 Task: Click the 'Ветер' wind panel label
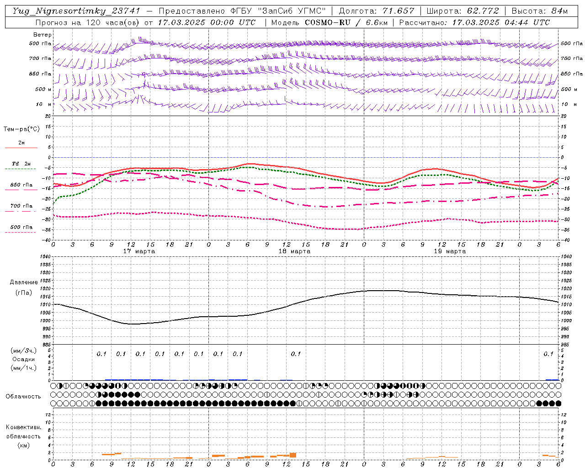pyautogui.click(x=43, y=35)
